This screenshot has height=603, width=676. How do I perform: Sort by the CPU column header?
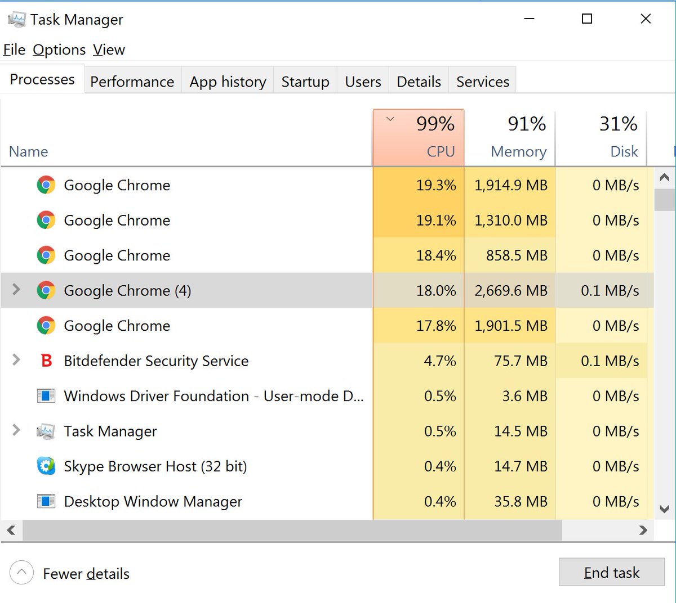419,138
